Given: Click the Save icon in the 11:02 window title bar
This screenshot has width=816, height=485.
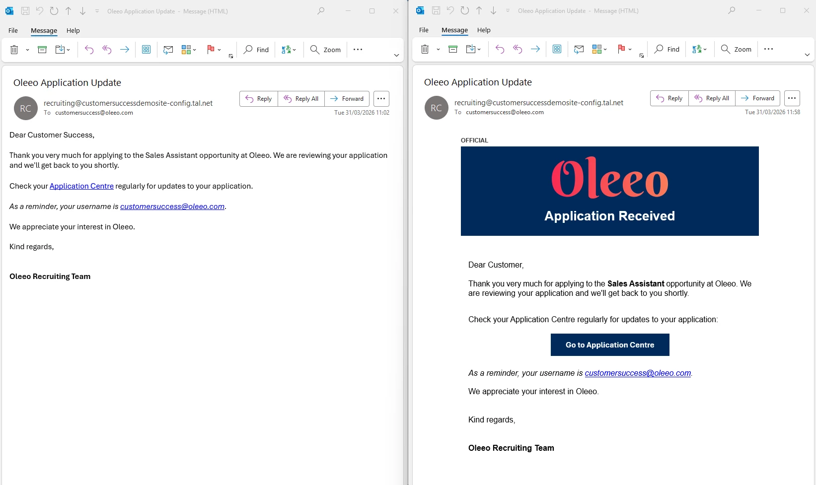Looking at the screenshot, I should [25, 11].
